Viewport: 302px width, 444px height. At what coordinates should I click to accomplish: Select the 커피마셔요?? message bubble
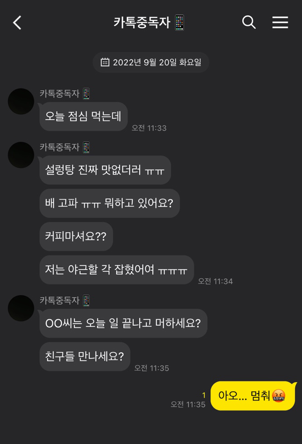[76, 236]
